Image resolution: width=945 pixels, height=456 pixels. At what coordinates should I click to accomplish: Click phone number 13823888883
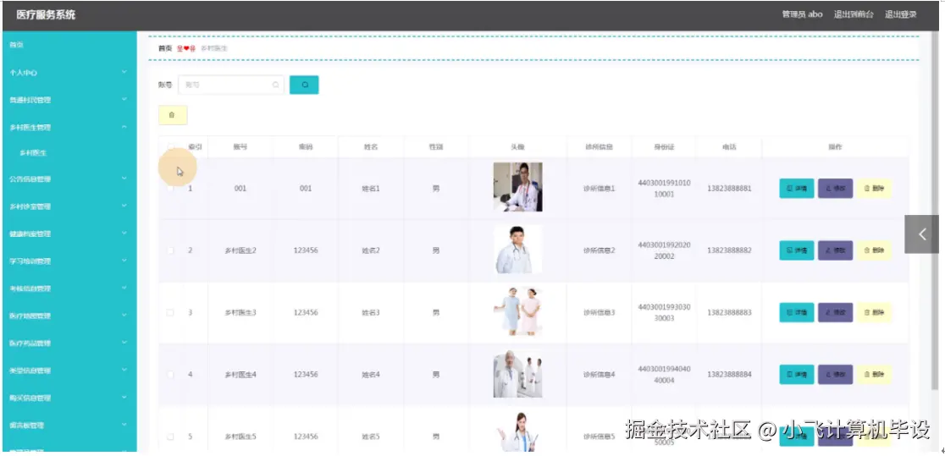(729, 313)
